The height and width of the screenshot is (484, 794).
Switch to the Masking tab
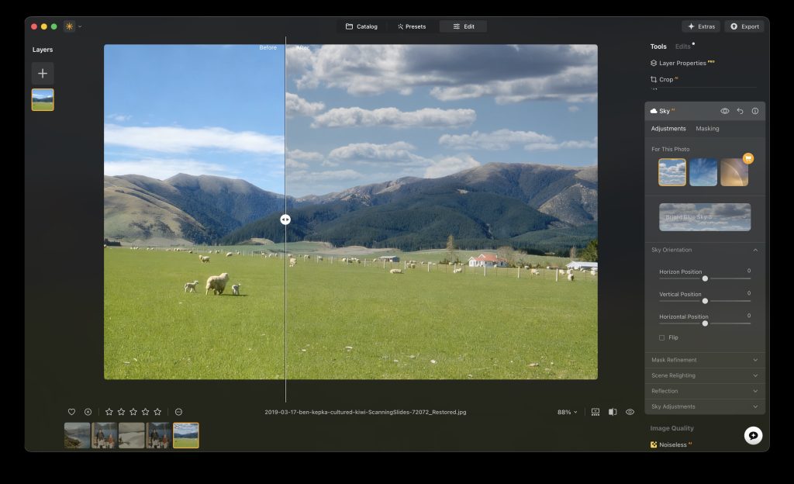(707, 128)
